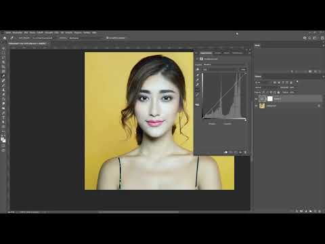Open the sample size dropdown in options bar
The image size is (325, 244).
tap(43, 38)
